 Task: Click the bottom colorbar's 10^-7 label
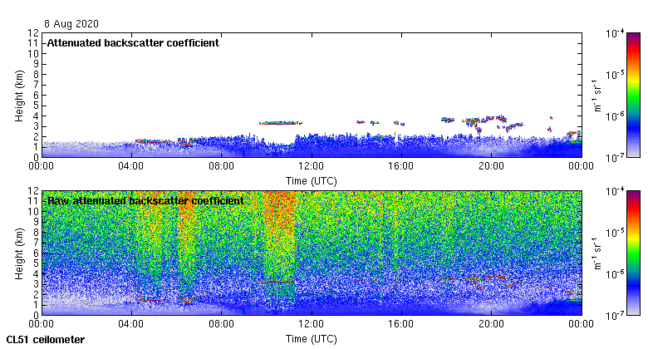click(615, 316)
